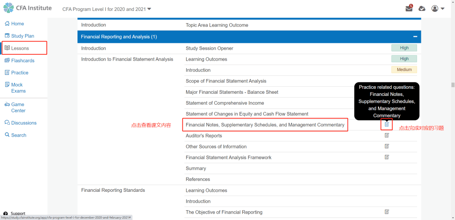Viewport: 455px width, 220px height.
Task: Open Major Financial Statements - Balance Sheet
Action: point(232,92)
